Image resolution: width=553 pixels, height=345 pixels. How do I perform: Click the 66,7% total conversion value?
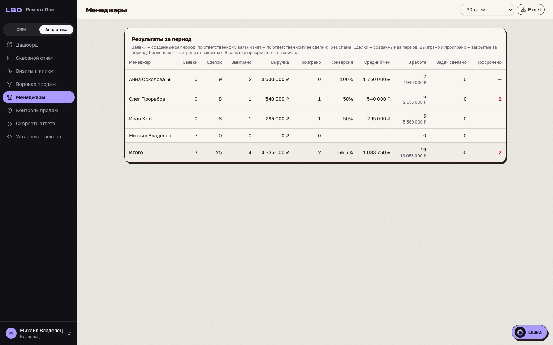click(x=346, y=152)
